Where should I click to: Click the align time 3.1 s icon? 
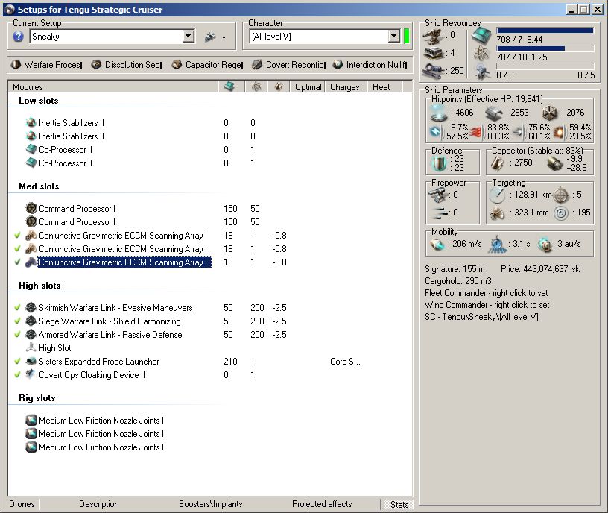coord(497,245)
